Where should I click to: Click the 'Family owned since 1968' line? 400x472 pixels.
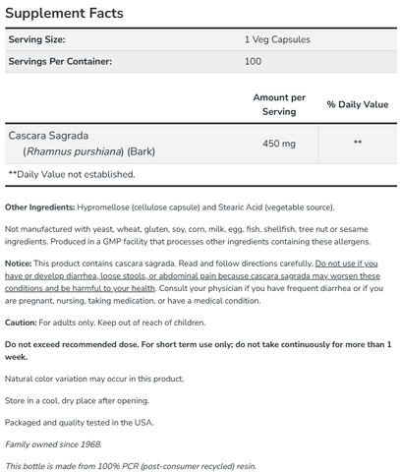(x=53, y=444)
